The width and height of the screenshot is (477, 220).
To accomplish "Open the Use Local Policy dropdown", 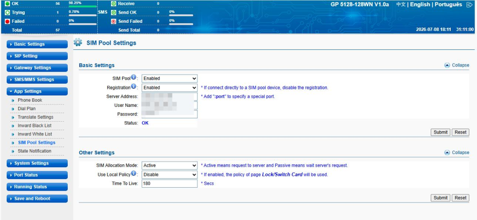I will pyautogui.click(x=169, y=174).
